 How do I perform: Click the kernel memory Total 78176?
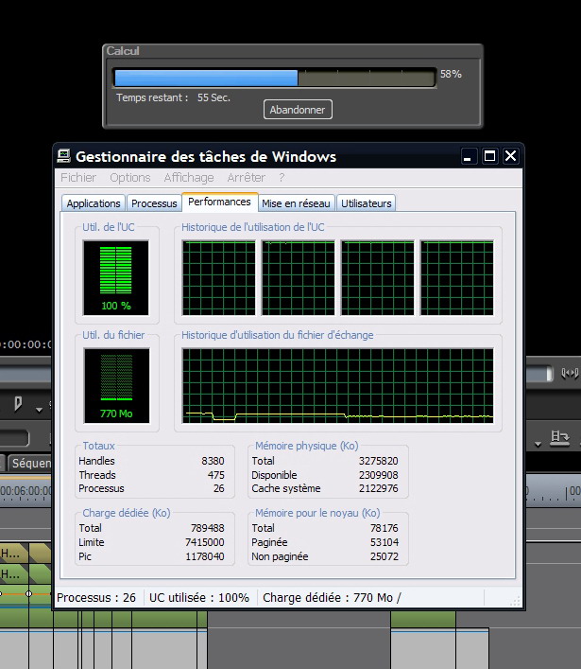[384, 528]
